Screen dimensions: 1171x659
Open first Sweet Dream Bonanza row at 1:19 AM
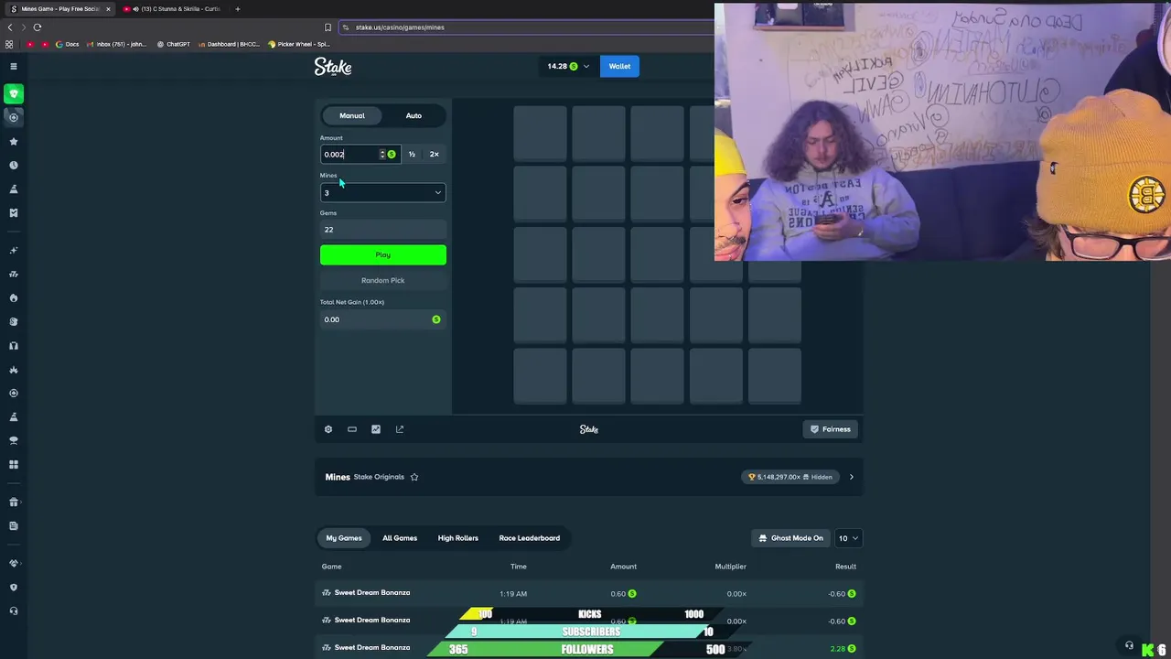click(x=589, y=593)
